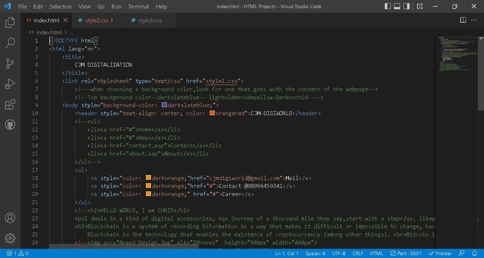Image resolution: width=484 pixels, height=258 pixels.
Task: Click the Prettier formatter status icon
Action: click(x=440, y=253)
